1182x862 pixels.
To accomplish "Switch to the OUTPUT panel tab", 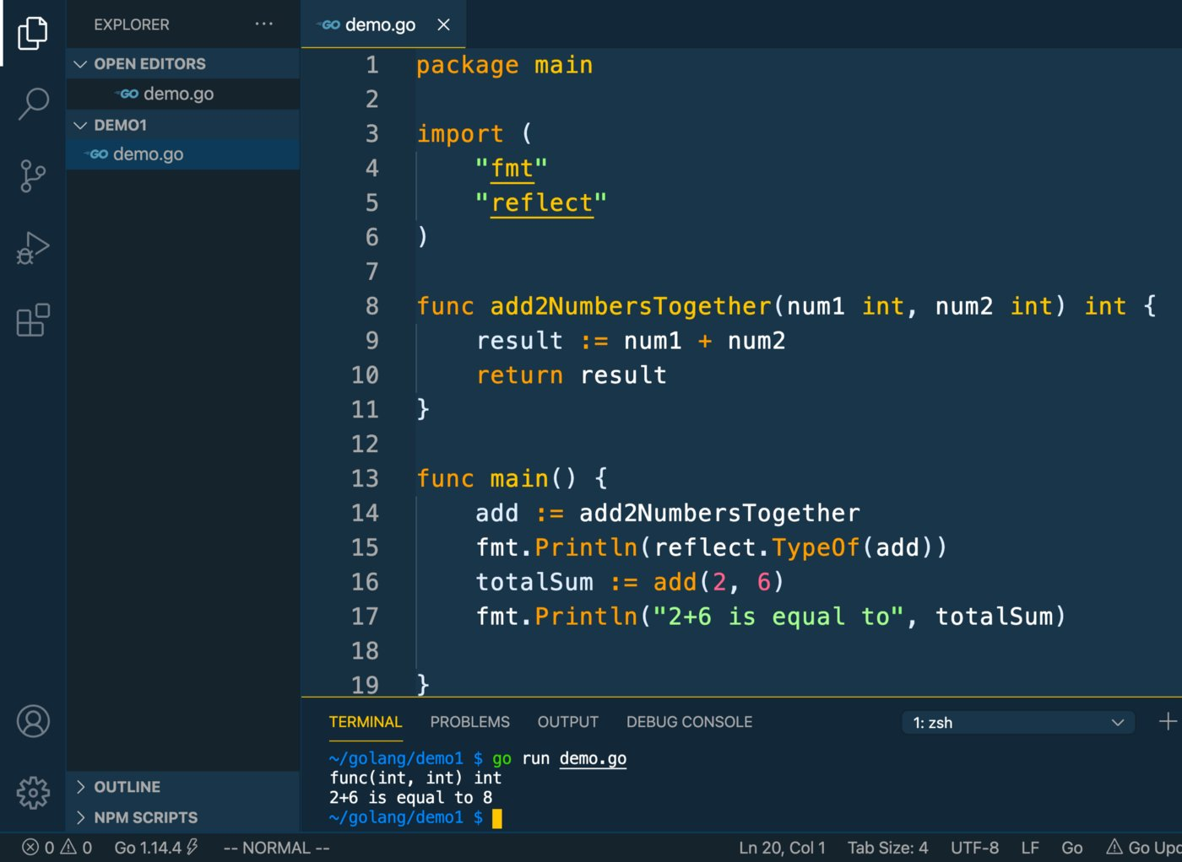I will pyautogui.click(x=567, y=722).
